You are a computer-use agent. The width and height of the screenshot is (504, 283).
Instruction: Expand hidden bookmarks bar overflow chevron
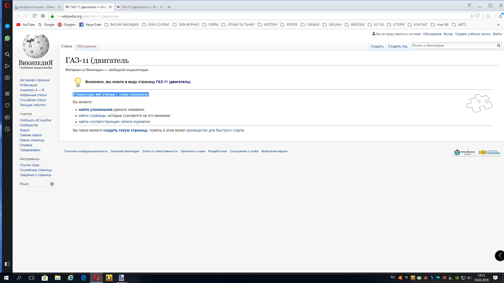coord(498,25)
